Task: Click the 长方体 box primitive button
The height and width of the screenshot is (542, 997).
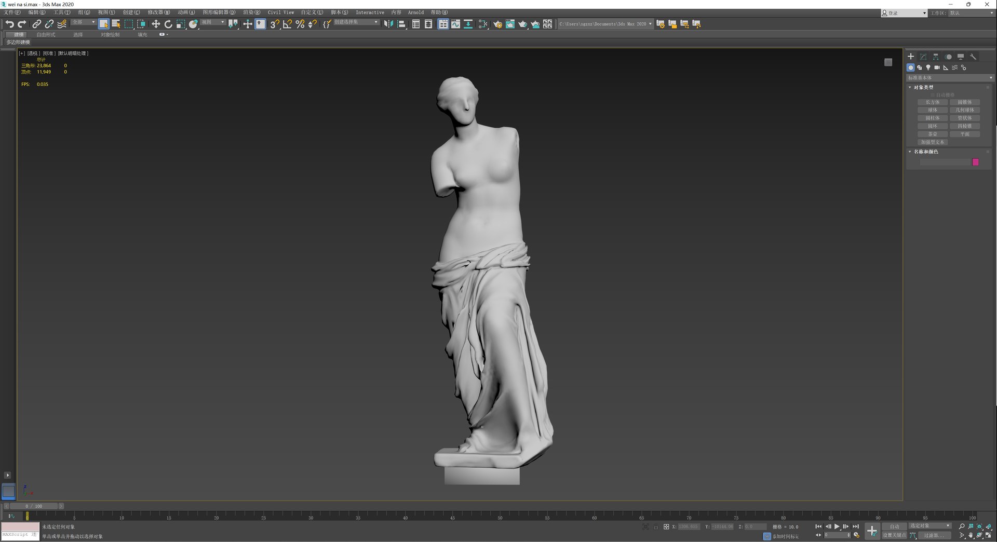Action: coord(933,102)
